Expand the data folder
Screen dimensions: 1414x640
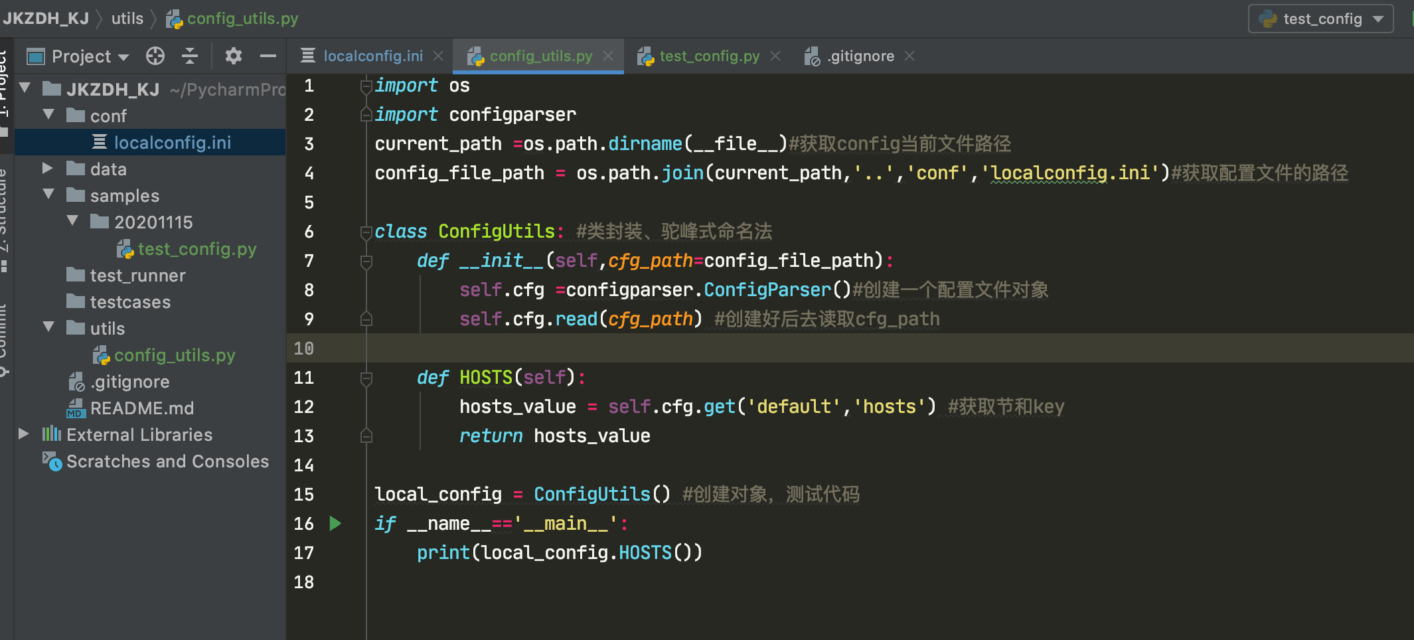click(48, 169)
